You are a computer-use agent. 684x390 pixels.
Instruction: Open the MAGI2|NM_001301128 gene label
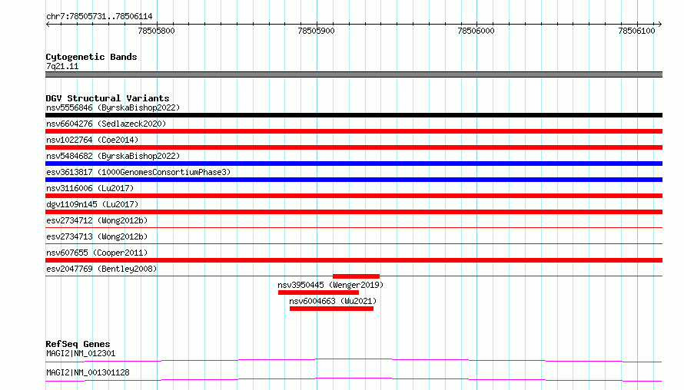88,372
